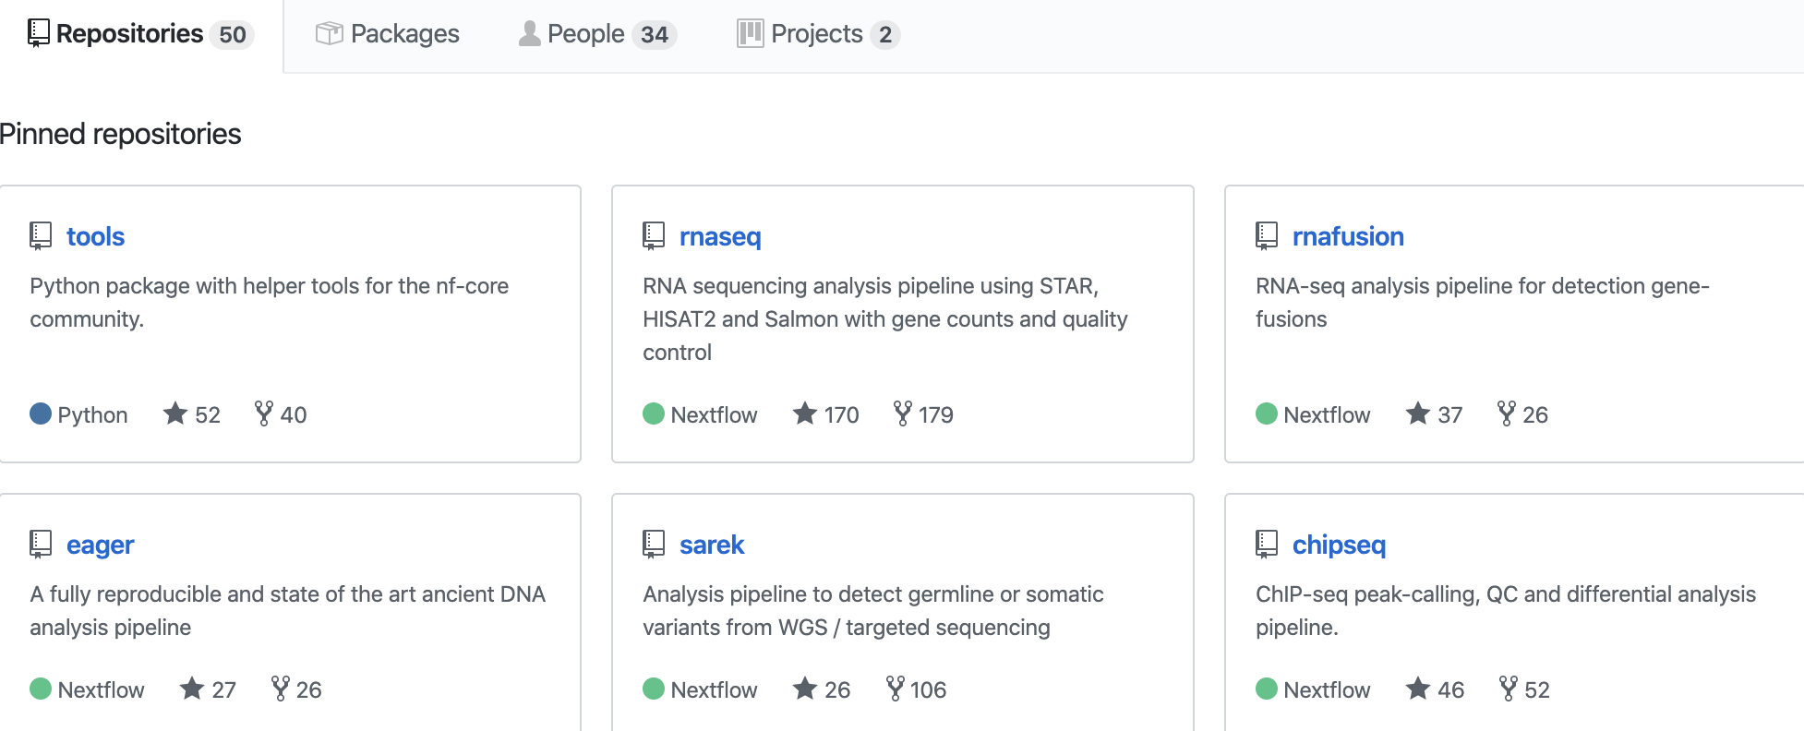Click the star icon on eager card
Screen dimensions: 1804x731
point(192,689)
